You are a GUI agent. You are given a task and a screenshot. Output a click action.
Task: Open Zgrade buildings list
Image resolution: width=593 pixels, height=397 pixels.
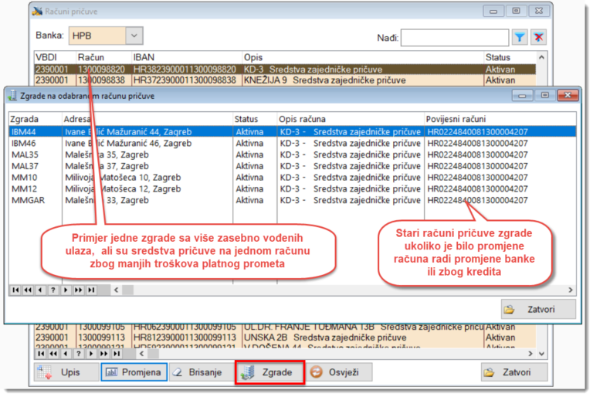click(x=269, y=372)
